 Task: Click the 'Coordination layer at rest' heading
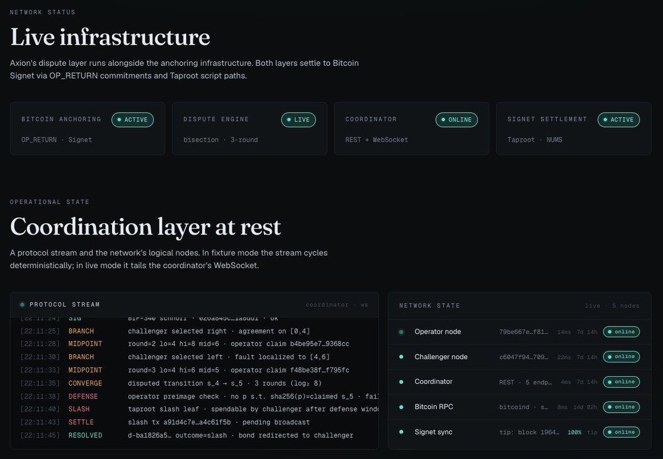pyautogui.click(x=145, y=227)
